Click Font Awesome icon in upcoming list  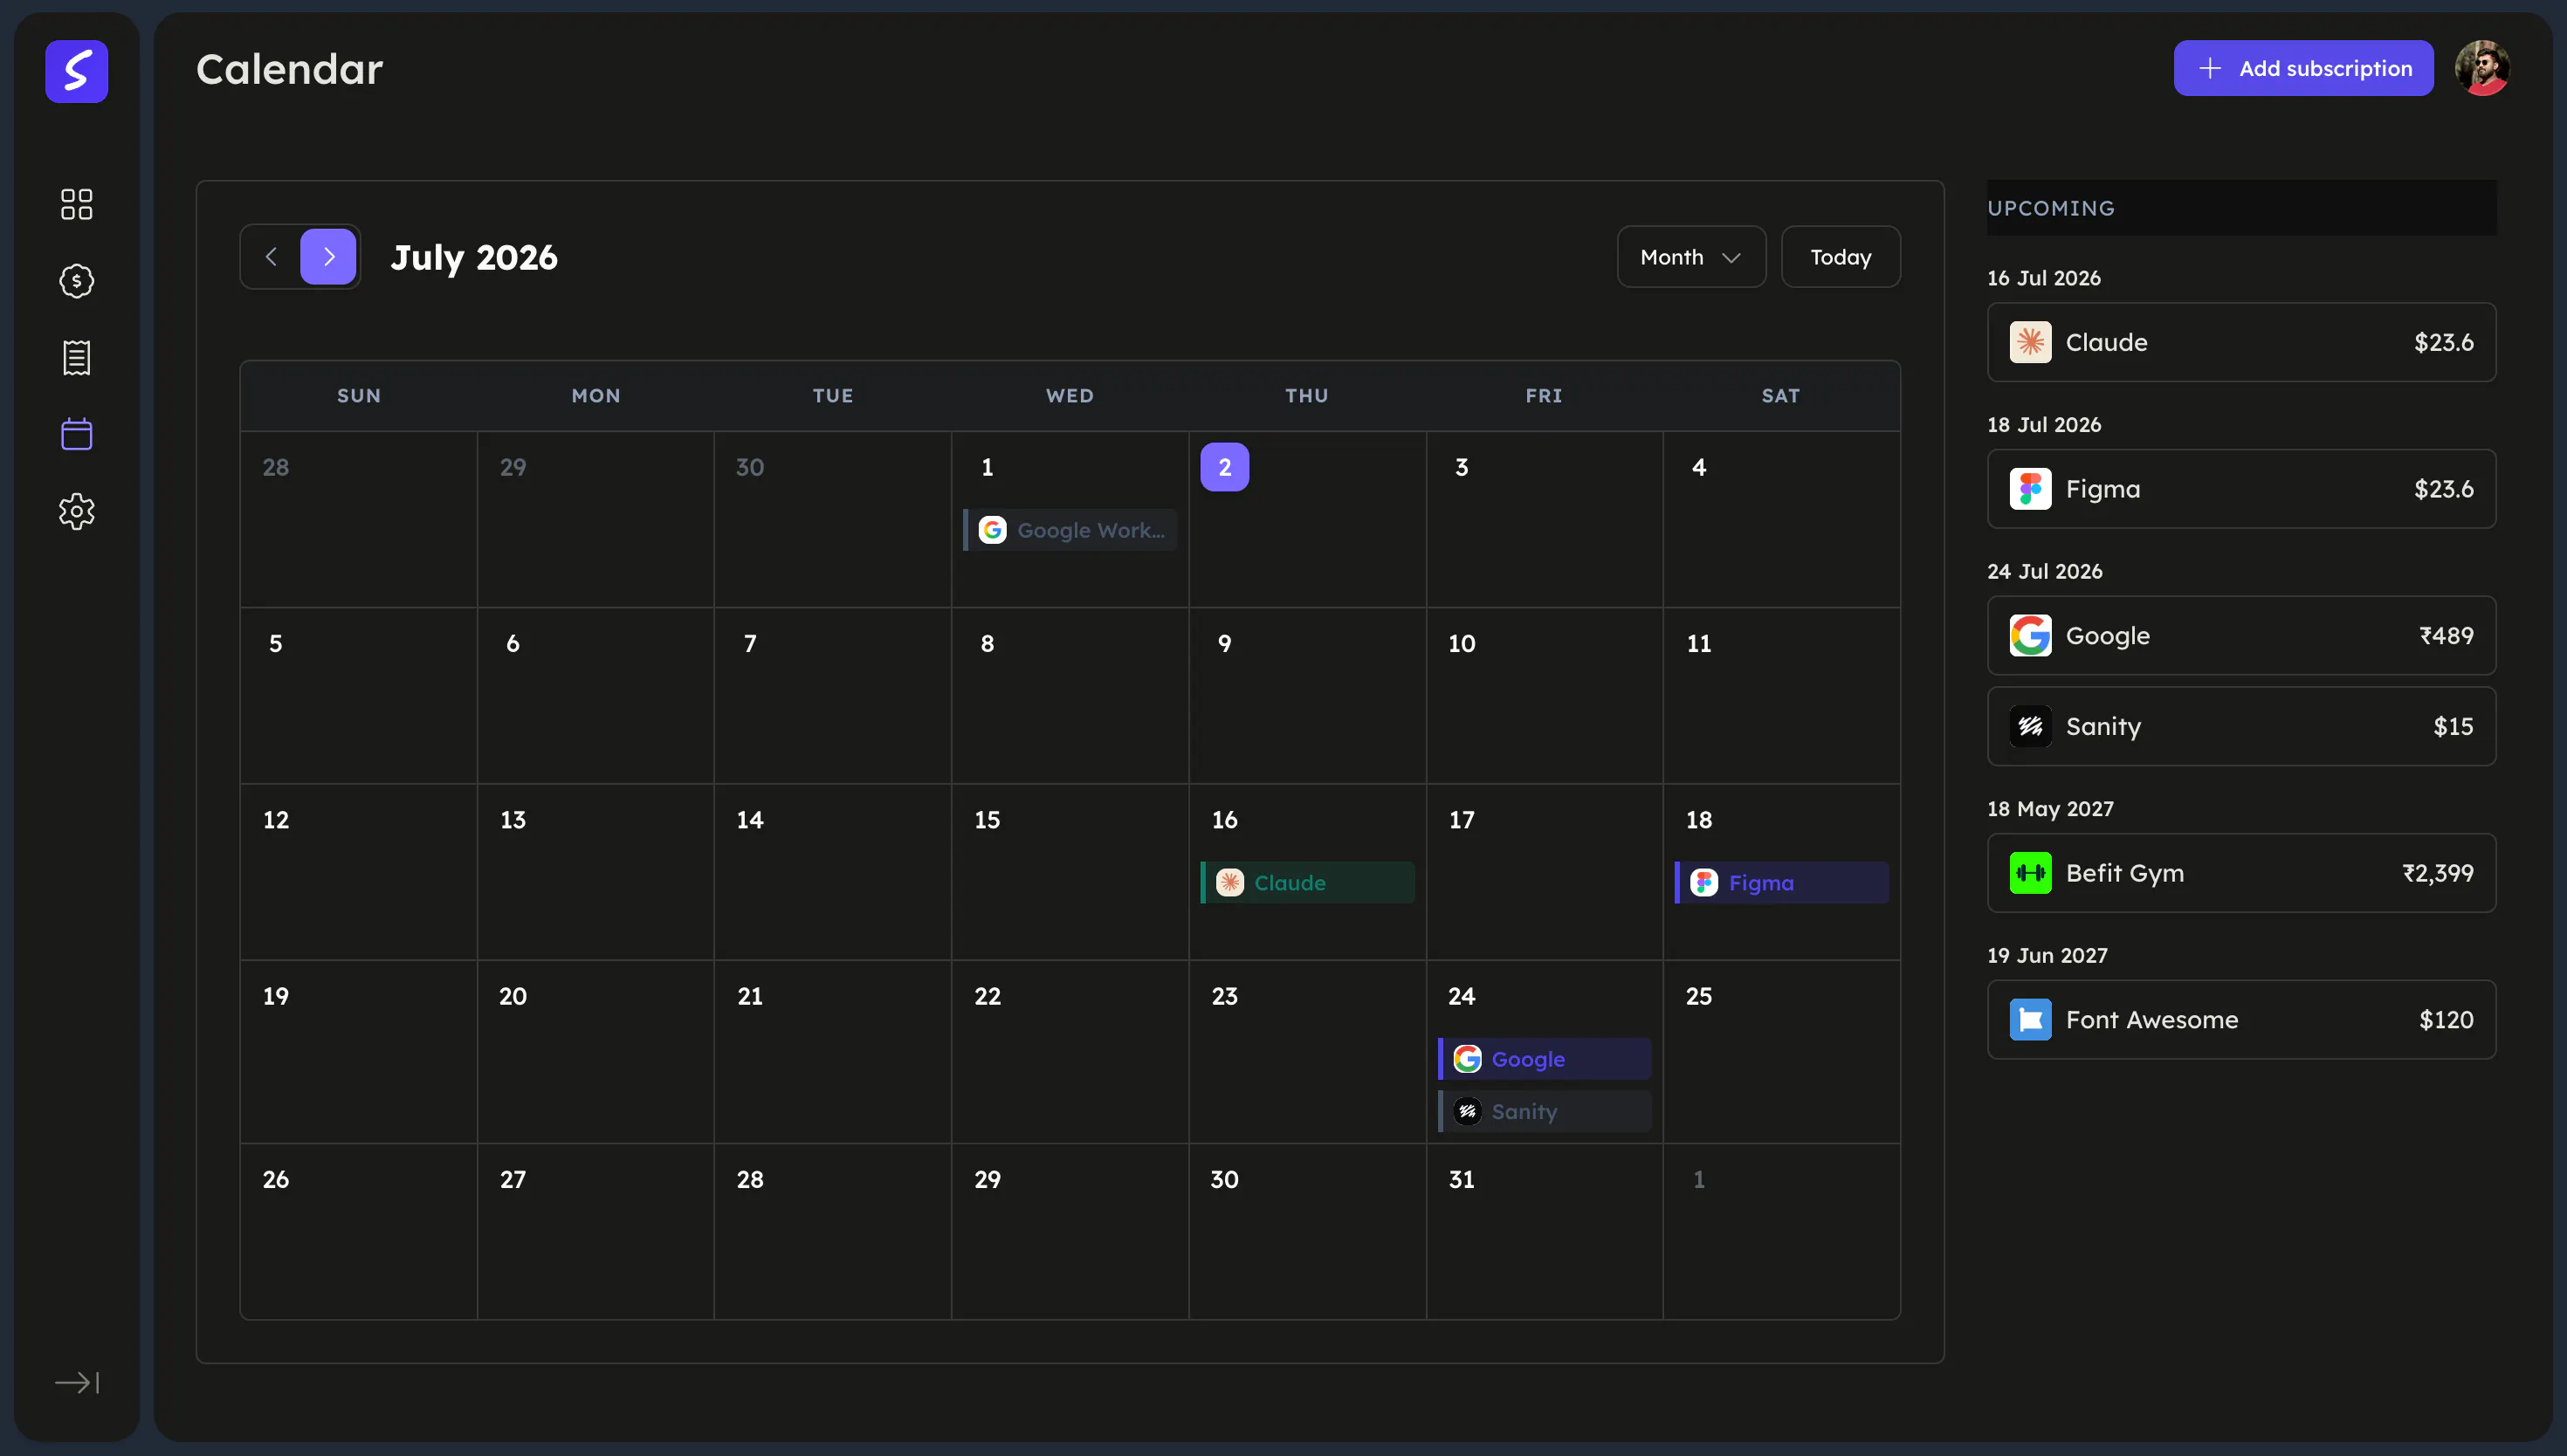[x=2030, y=1020]
